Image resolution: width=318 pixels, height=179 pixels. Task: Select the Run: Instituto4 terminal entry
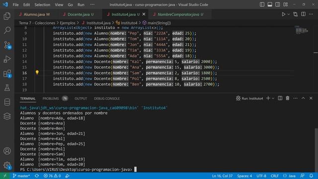tap(249, 98)
